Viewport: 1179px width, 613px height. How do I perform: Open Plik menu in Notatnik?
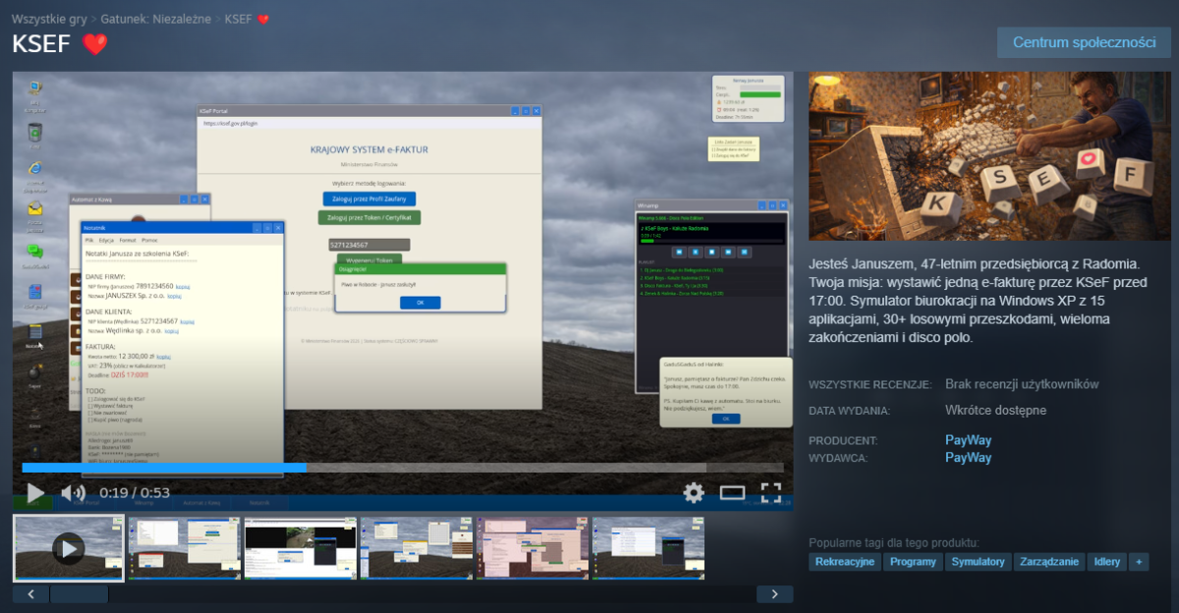tap(88, 240)
